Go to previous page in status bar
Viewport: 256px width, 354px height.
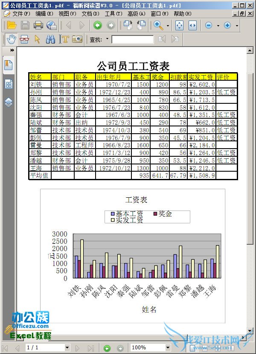click(17, 348)
